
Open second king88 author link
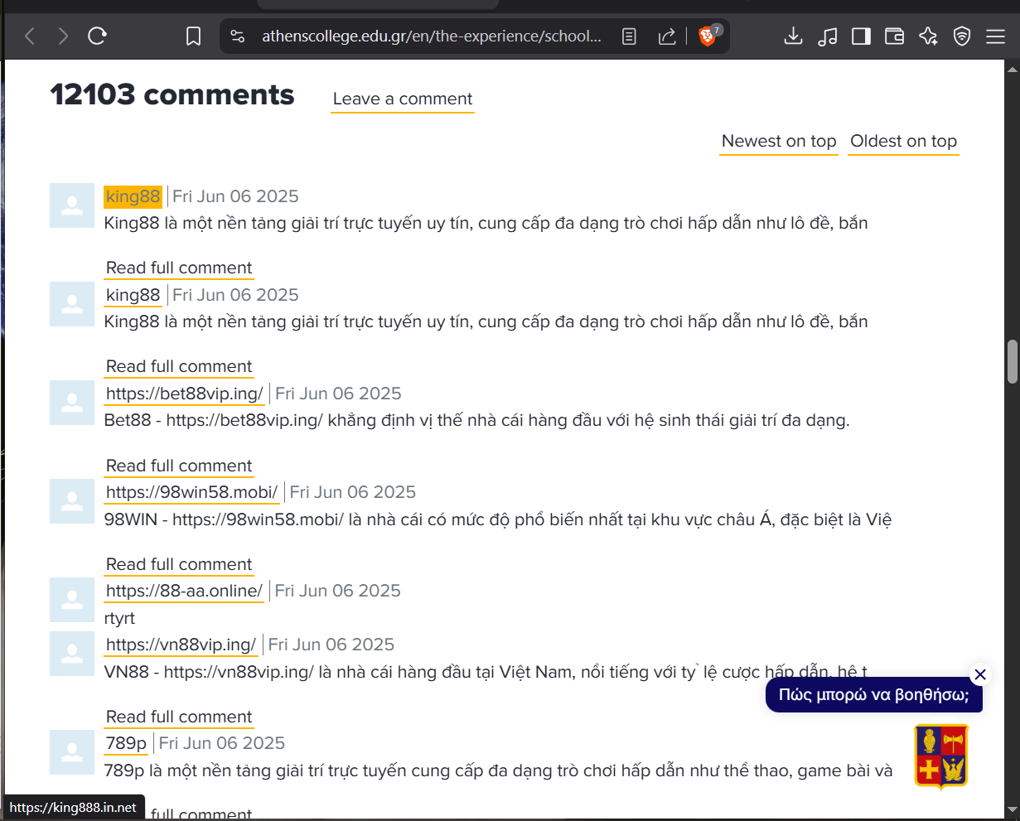tap(133, 295)
